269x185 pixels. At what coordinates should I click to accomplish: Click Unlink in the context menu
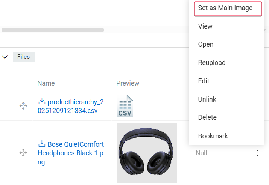[x=207, y=99]
